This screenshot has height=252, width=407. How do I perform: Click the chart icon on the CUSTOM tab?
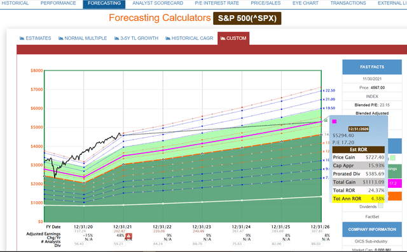[x=223, y=38]
